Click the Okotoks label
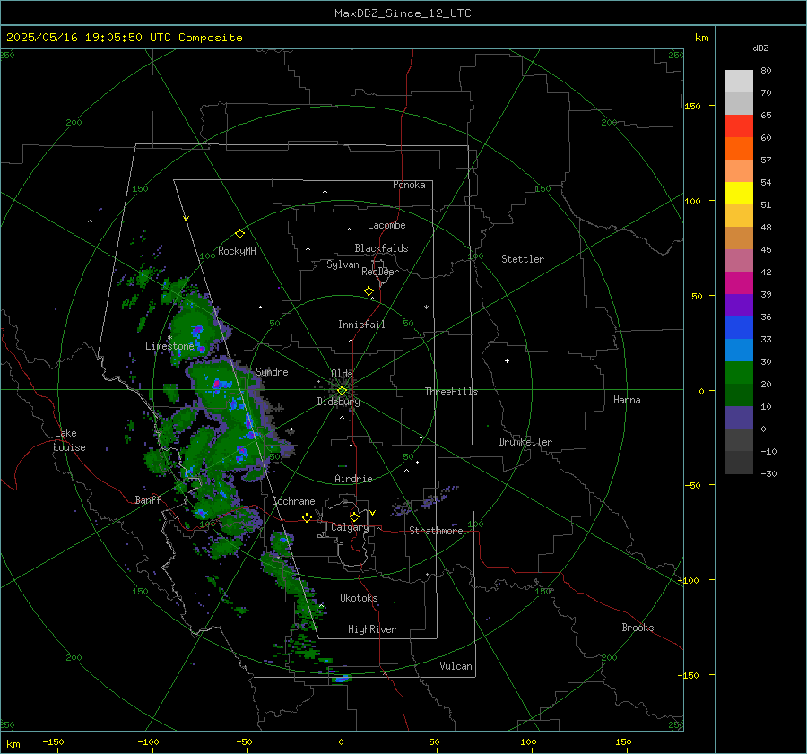 pos(359,597)
